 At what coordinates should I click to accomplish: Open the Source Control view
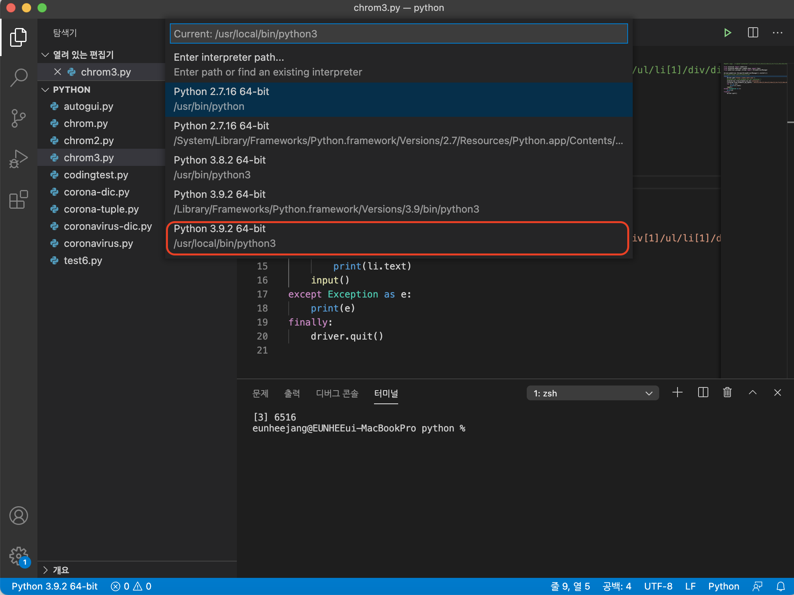18,118
